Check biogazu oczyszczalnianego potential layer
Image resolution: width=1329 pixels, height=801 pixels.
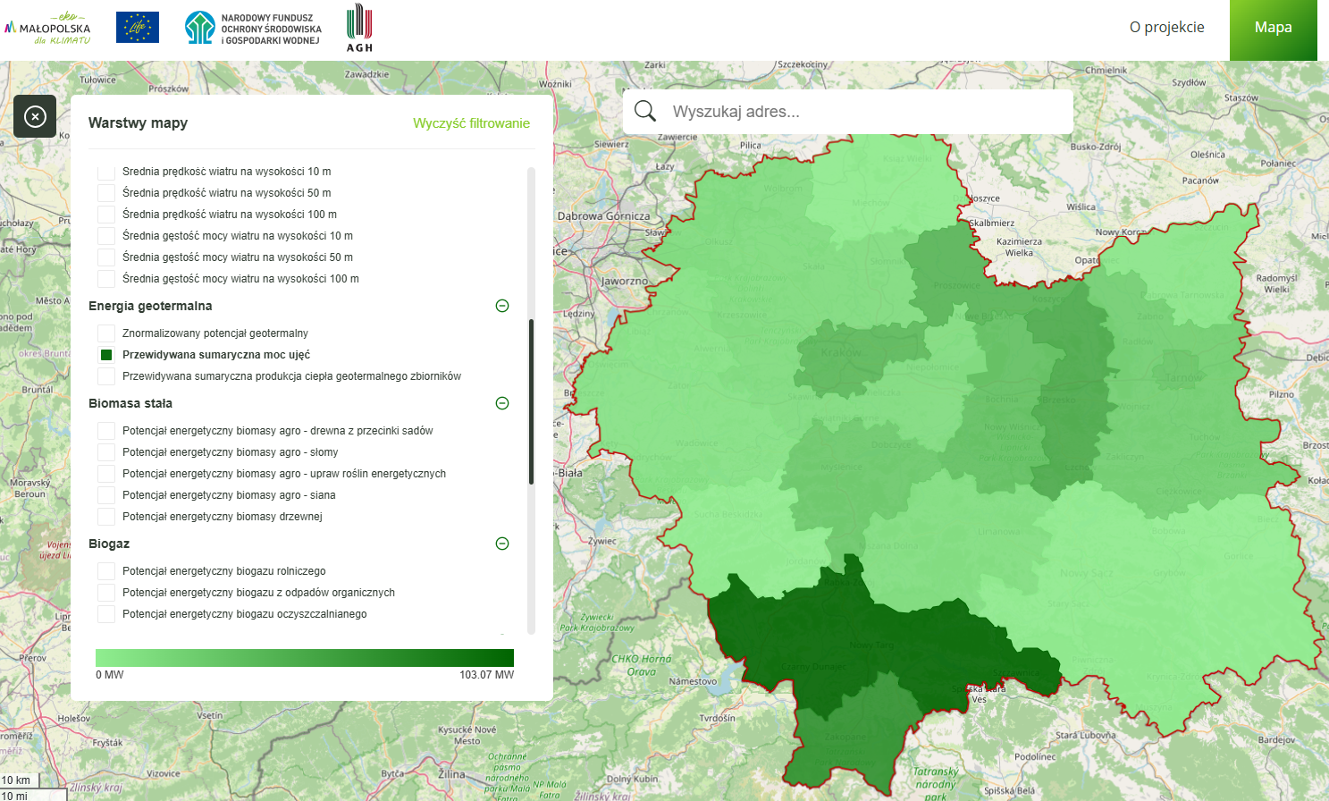pos(106,614)
